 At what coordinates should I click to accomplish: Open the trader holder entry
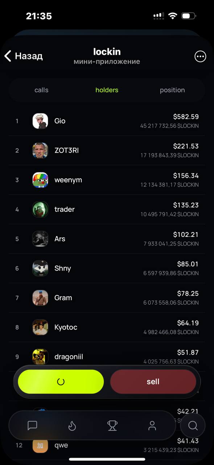point(107,209)
